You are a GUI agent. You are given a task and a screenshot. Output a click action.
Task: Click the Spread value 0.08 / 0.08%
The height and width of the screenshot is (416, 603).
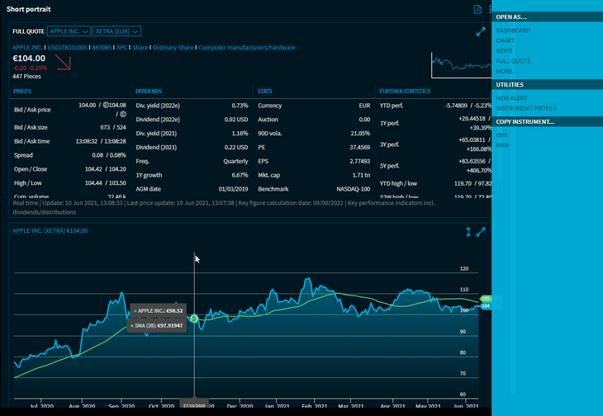tap(109, 155)
